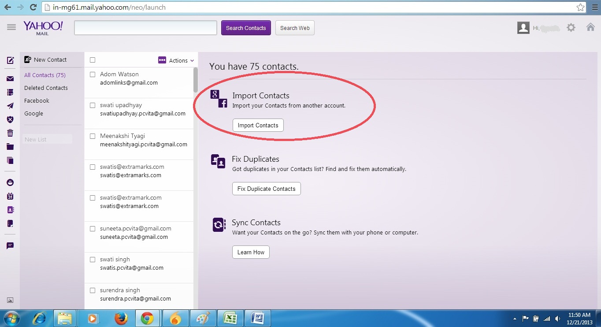Open the Spam shield icon
Image resolution: width=601 pixels, height=327 pixels.
[10, 119]
